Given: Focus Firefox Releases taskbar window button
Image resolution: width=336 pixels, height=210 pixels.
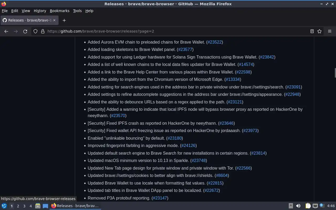Looking at the screenshot, I should click(x=76, y=206).
